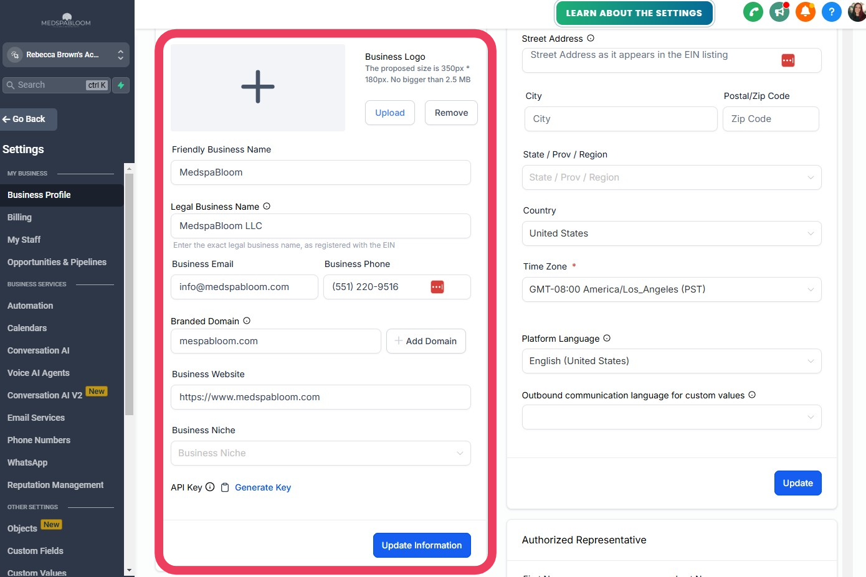Open Business Profile in the sidebar
The image size is (866, 577).
point(62,195)
